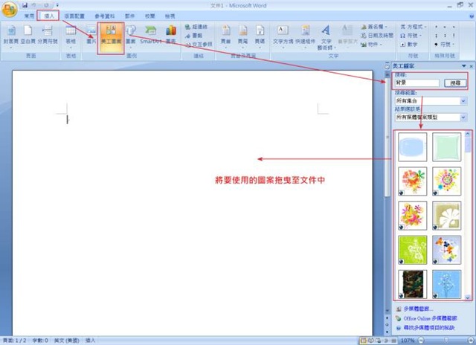This screenshot has width=476, height=345.
Task: Insert a 圖片 picture from file
Action: 91,36
